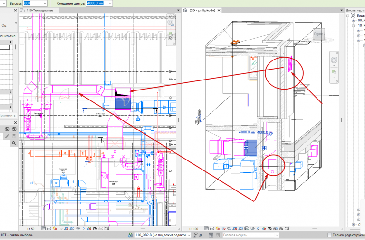The height and width of the screenshot is (240, 365).
Task: Close the properties panel with X
Action: click(x=15, y=10)
